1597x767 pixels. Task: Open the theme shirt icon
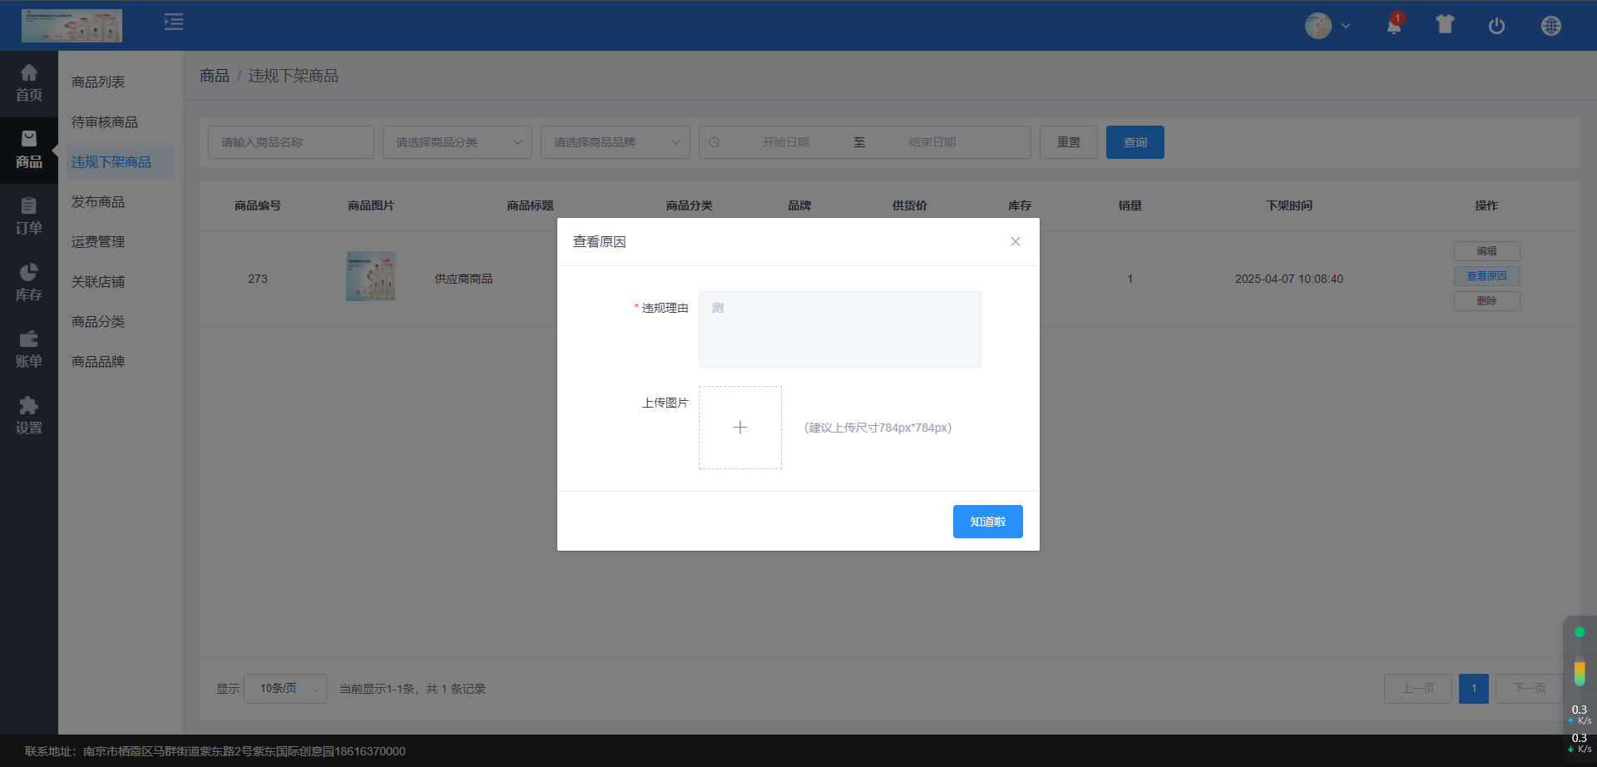[1445, 25]
